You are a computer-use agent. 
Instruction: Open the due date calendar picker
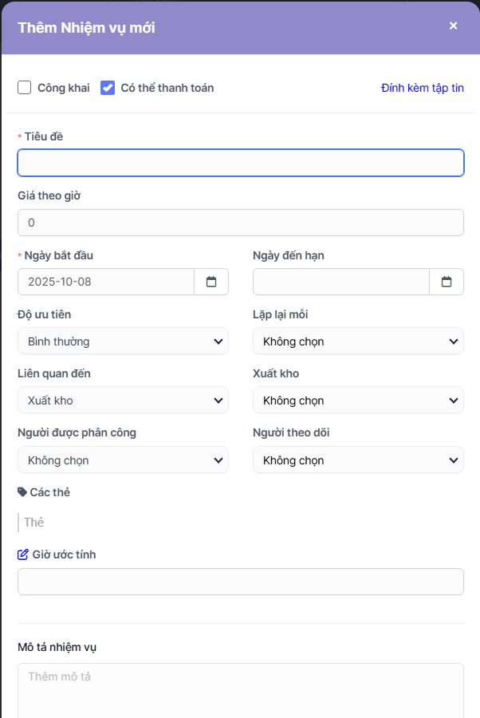pyautogui.click(x=447, y=282)
